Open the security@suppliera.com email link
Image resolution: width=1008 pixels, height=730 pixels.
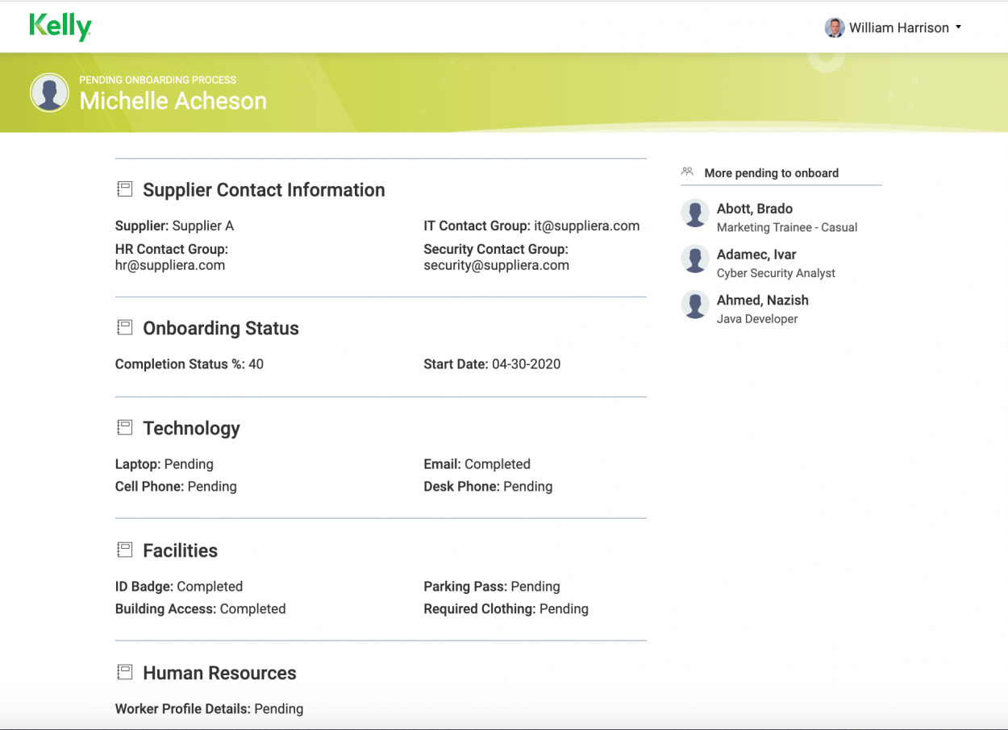pos(496,264)
